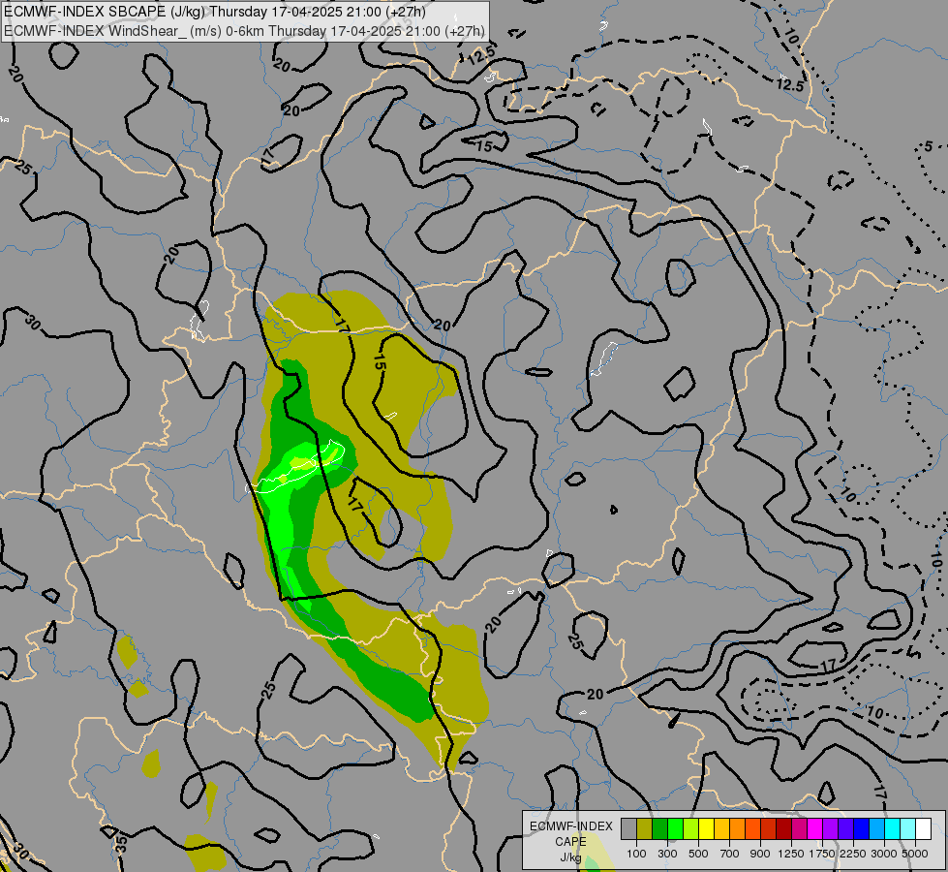The height and width of the screenshot is (872, 948).
Task: Click the 300 label under the legend
Action: point(667,854)
